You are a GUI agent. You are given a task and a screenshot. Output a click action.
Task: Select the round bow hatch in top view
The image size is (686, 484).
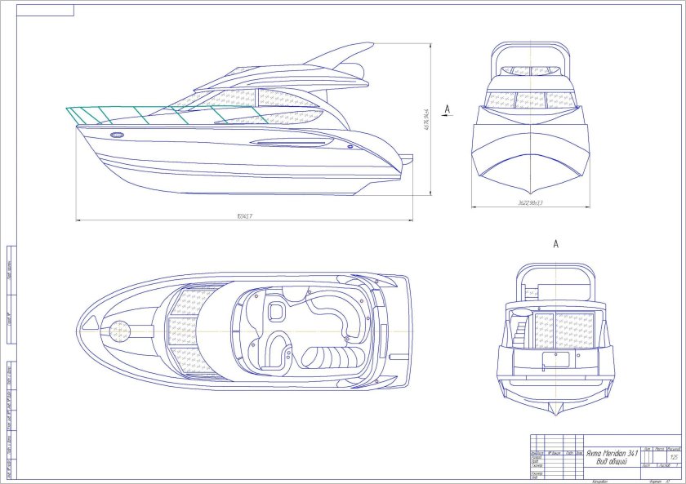tap(119, 331)
